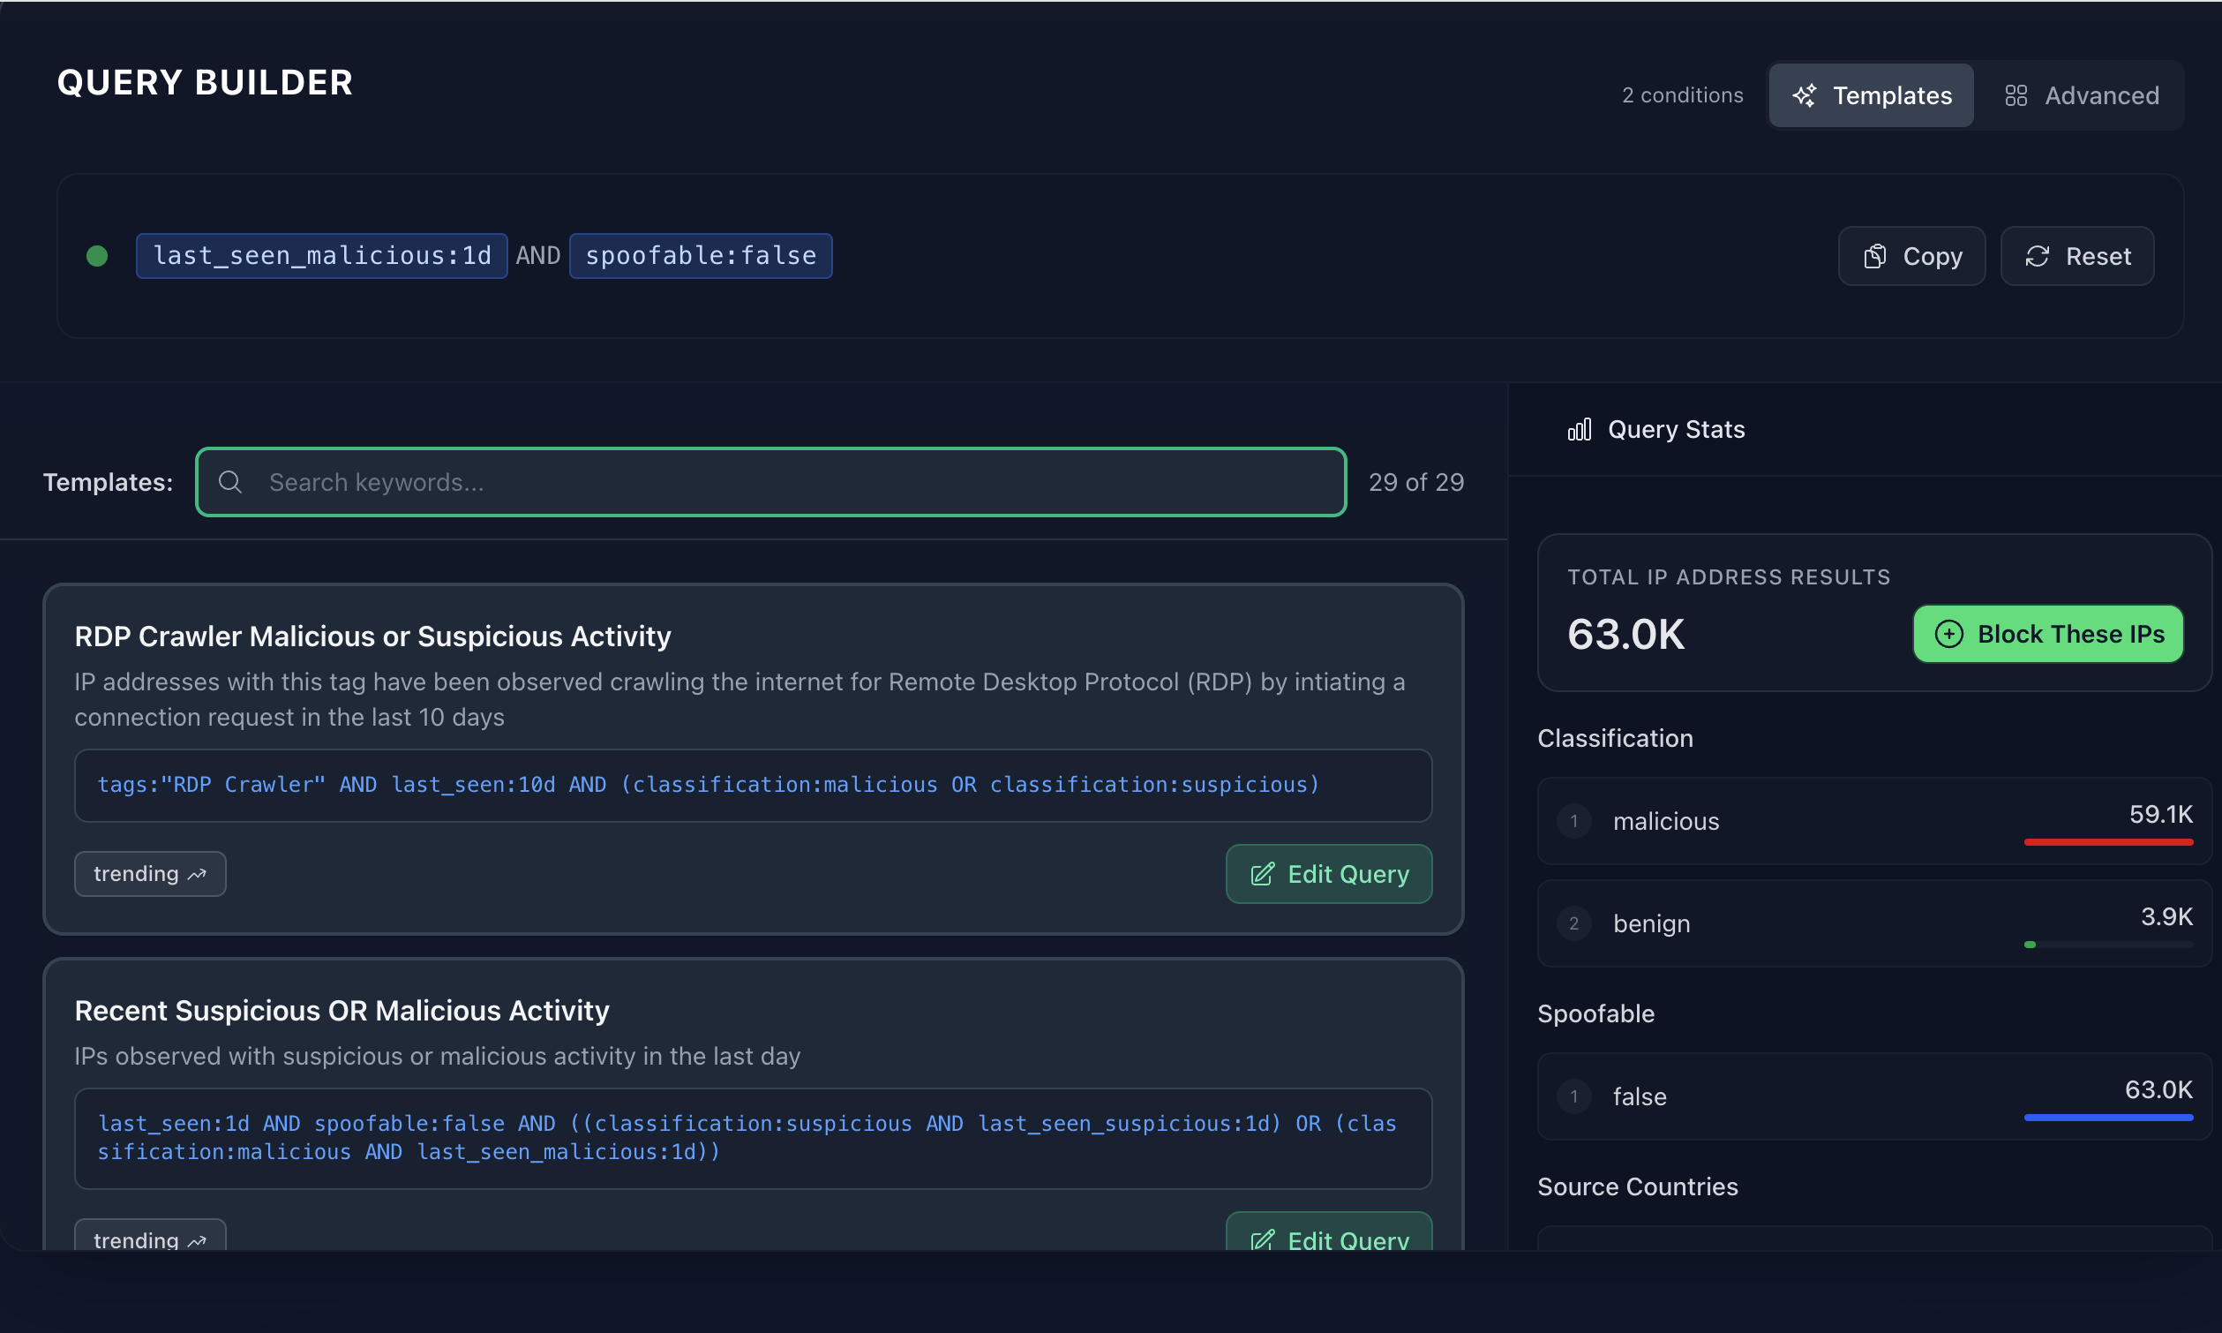Click the 3.9K benign count

pyautogui.click(x=2166, y=916)
